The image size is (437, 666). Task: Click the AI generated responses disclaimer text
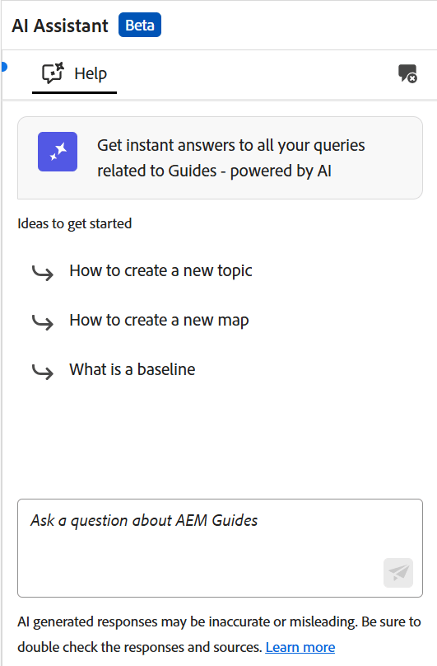[219, 634]
